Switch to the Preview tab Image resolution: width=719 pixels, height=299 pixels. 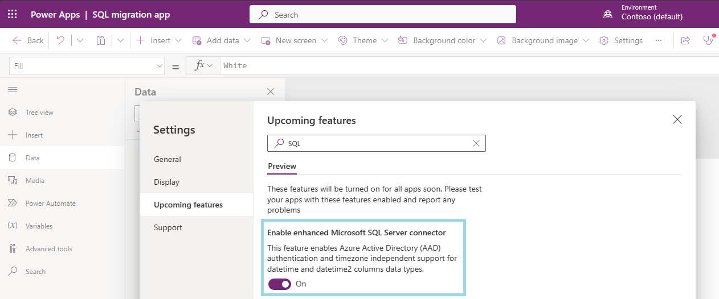point(282,167)
